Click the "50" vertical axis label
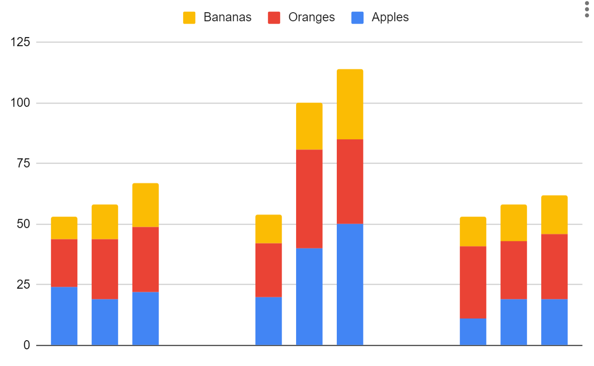 pyautogui.click(x=23, y=224)
